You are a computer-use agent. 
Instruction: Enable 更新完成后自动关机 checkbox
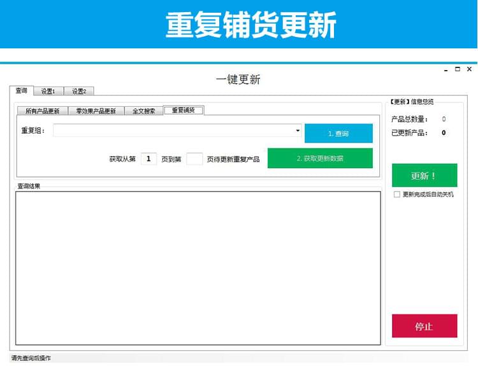click(x=397, y=195)
